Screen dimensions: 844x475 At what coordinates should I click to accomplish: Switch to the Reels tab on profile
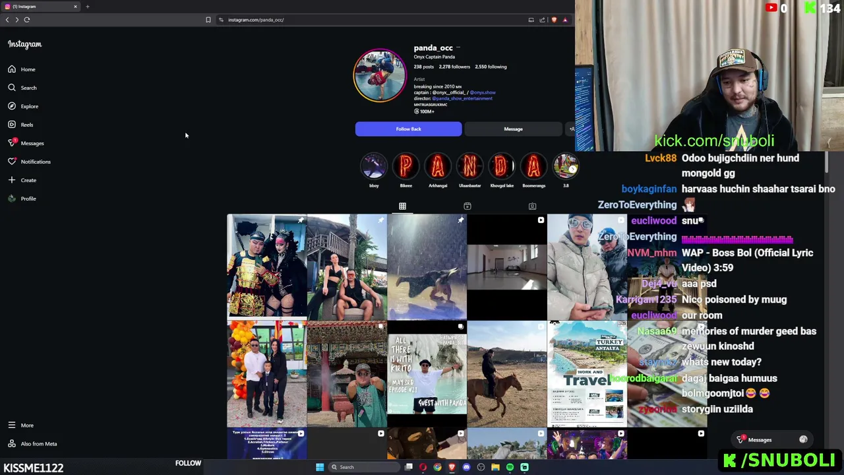[x=467, y=206]
